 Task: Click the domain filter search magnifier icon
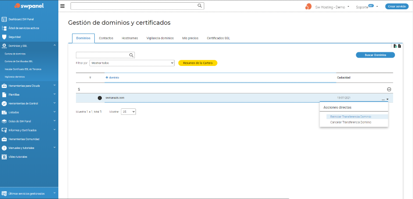(131, 55)
